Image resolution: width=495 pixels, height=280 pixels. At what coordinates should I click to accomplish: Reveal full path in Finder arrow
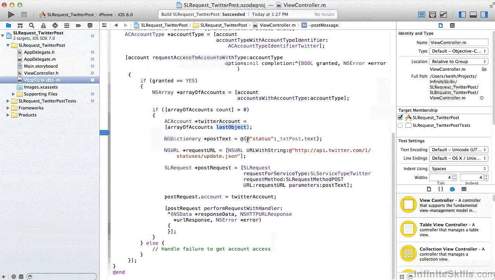(482, 98)
